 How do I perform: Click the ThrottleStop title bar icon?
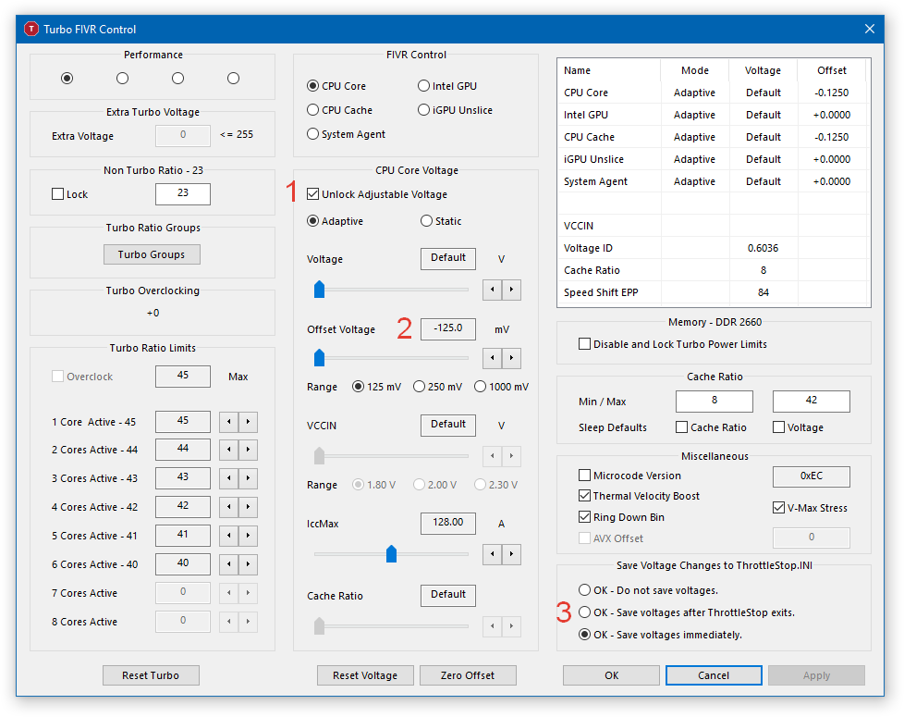tap(31, 29)
